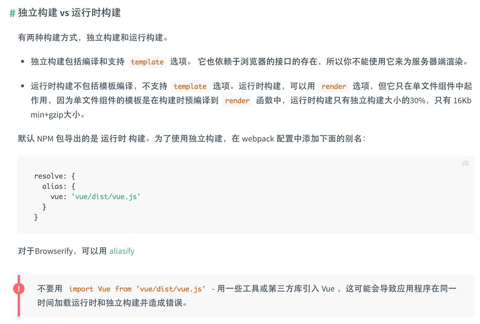
Task: Click the word webpack in the paragraph
Action: [x=258, y=138]
